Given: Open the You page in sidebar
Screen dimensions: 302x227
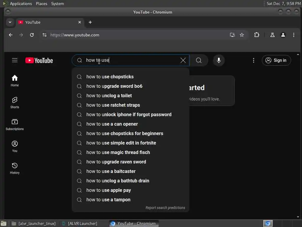Looking at the screenshot, I should (x=15, y=147).
